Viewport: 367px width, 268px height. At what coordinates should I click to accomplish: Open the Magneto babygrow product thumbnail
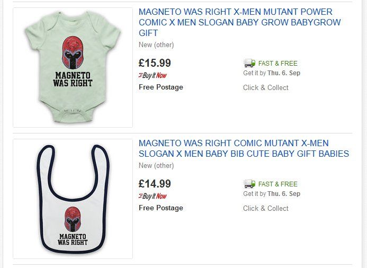[x=73, y=67]
